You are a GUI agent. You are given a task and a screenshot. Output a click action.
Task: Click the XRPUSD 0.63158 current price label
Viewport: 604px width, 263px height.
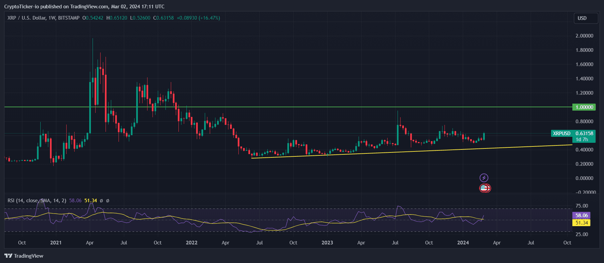coord(573,133)
